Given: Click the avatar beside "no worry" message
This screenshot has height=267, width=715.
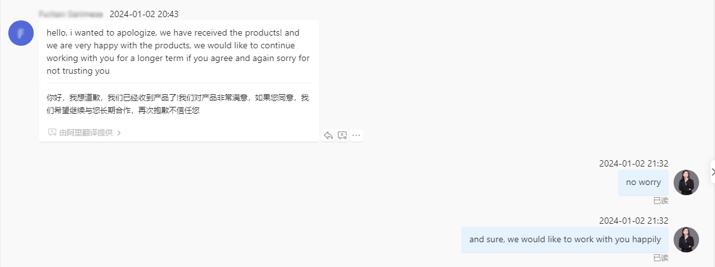Looking at the screenshot, I should pos(686,182).
